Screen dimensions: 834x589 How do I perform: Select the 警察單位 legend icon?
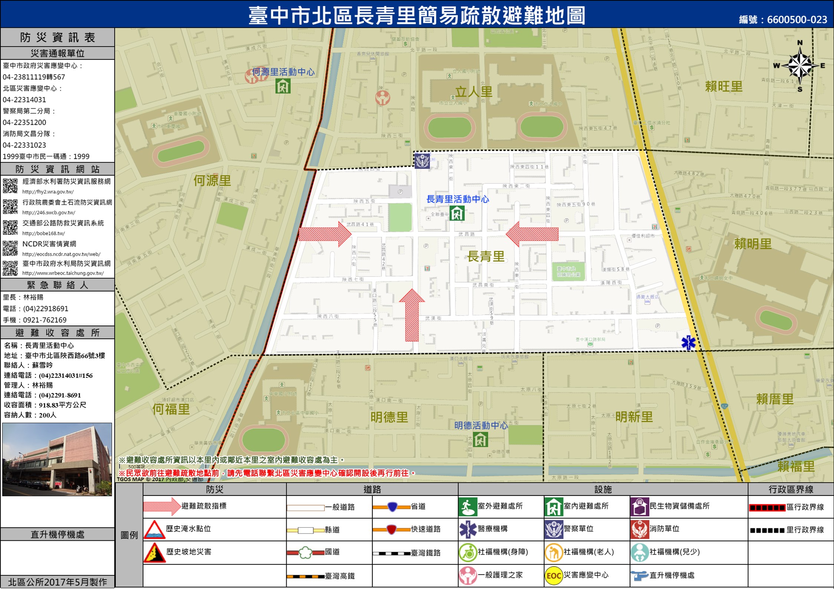pyautogui.click(x=554, y=529)
